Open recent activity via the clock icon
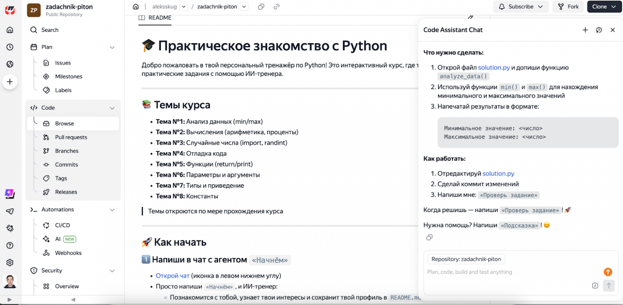This screenshot has height=305, width=623. pyautogui.click(x=10, y=47)
